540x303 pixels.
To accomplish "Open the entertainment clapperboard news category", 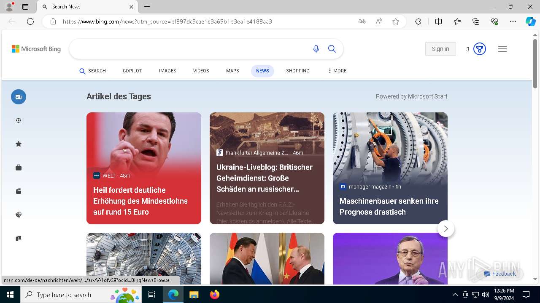I will coord(19,191).
